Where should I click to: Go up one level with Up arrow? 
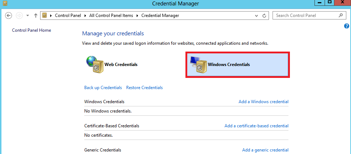(x=35, y=16)
